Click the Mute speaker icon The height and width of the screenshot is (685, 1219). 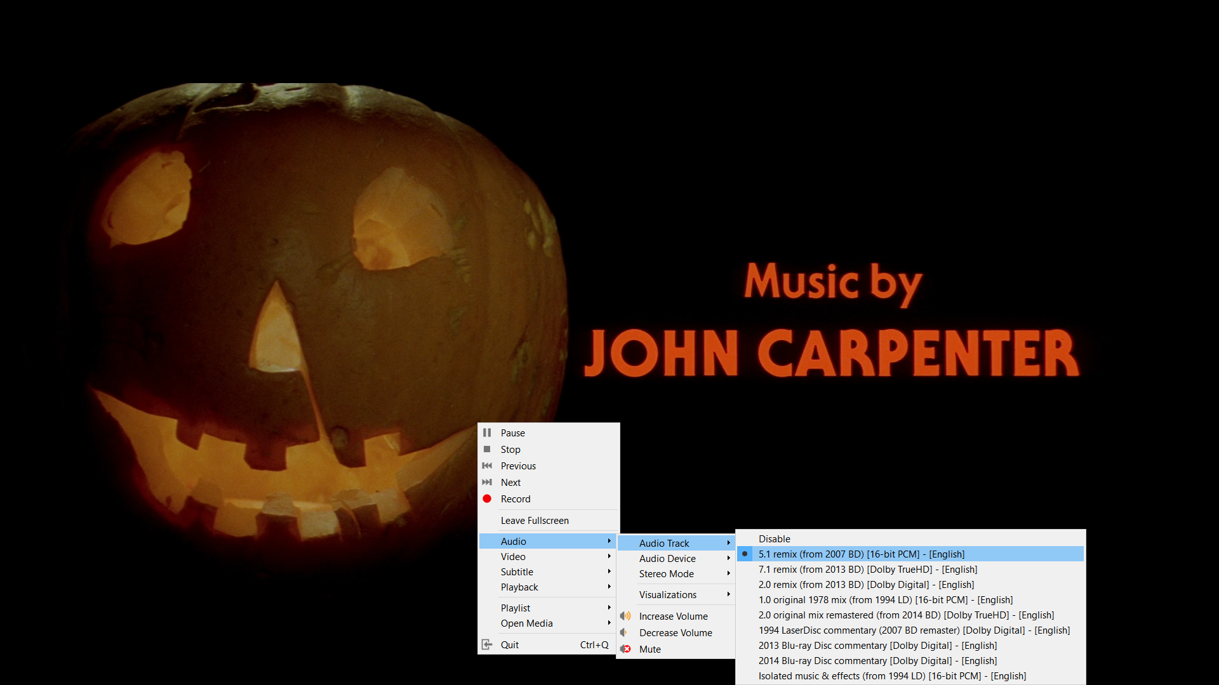pos(625,649)
